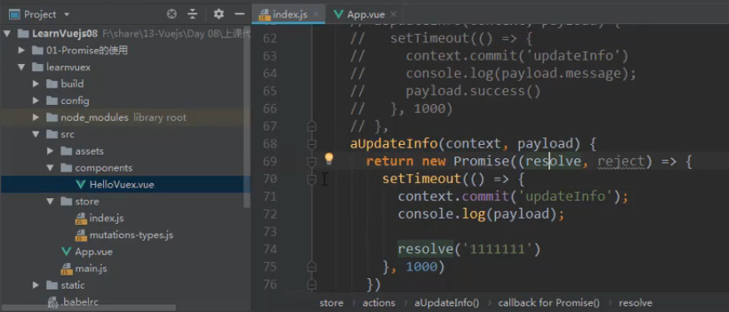Click the 'callback for Promise()' breadcrumb
Viewport: 729px width, 312px height.
tap(548, 303)
